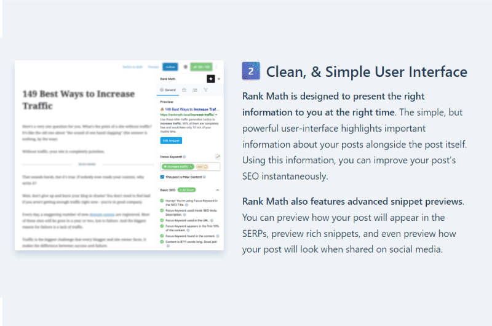Image resolution: width=492 pixels, height=326 pixels.
Task: Click the 'Basic SEO' section label
Action: point(167,190)
